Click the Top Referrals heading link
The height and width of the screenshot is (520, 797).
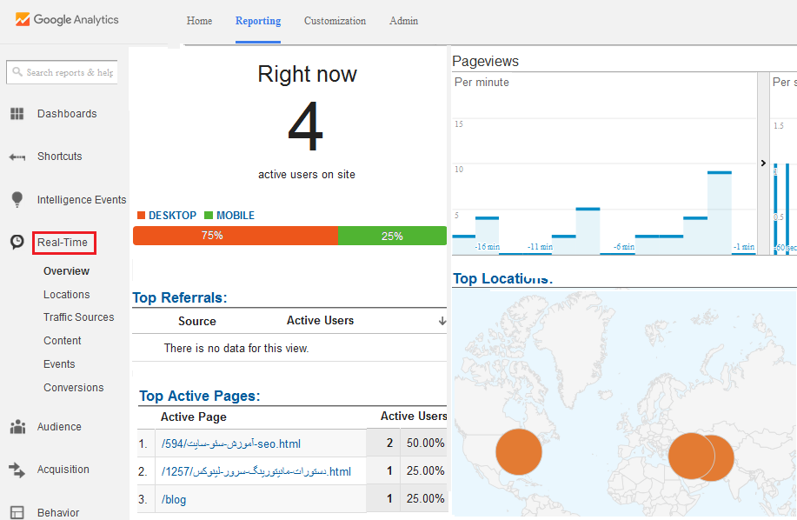coord(179,297)
